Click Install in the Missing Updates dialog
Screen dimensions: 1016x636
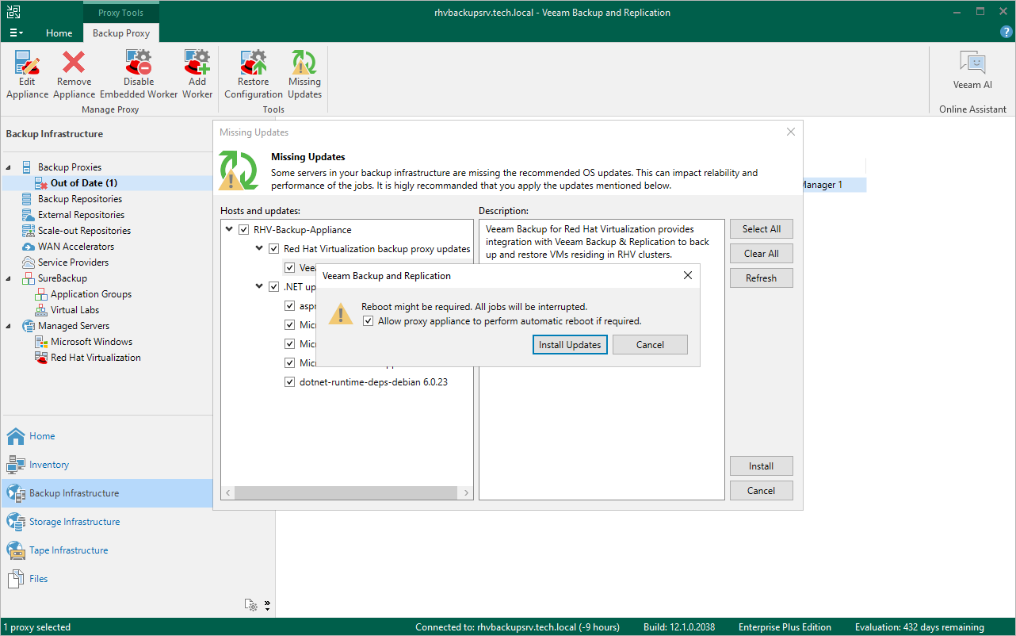pyautogui.click(x=762, y=466)
